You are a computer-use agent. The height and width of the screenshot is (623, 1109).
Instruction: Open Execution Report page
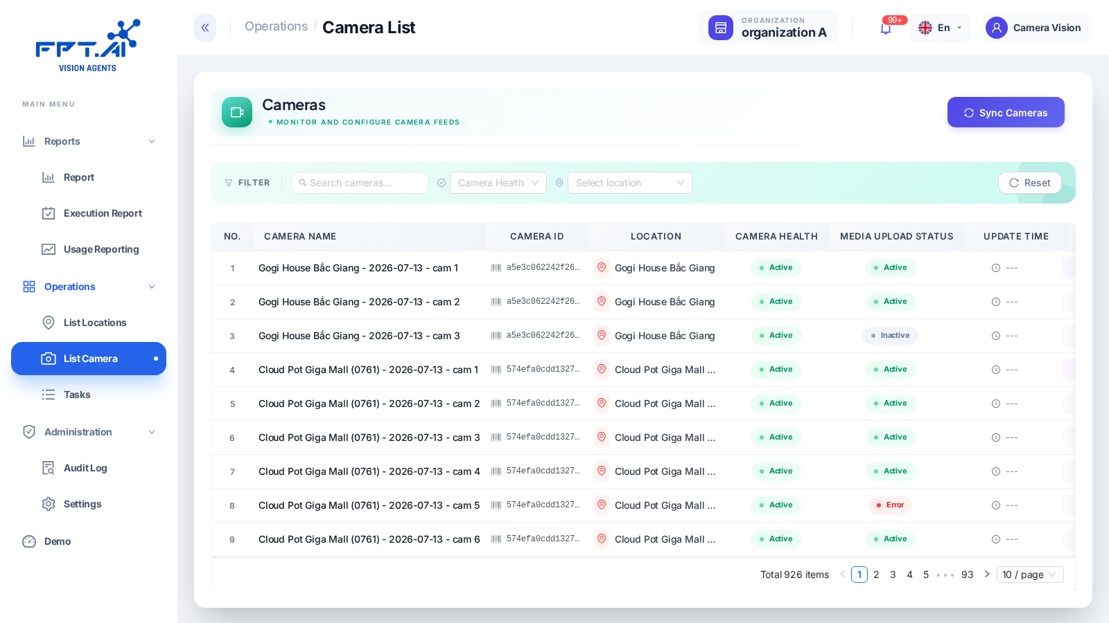point(89,213)
